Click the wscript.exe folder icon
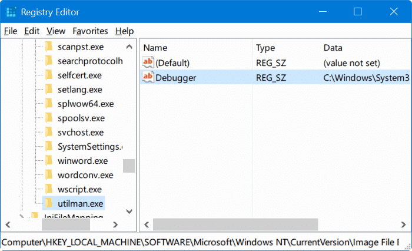Viewport: 412px width, 251px height. point(49,189)
